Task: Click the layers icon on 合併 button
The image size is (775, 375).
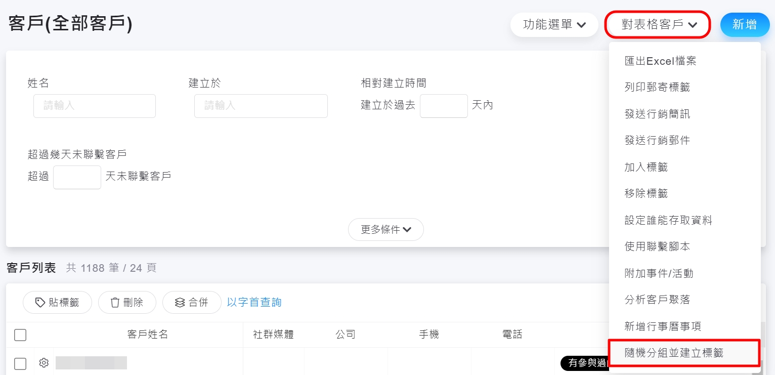Action: click(180, 303)
